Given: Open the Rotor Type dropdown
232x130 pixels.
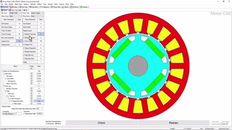Looking at the screenshot, I should point(37,13).
